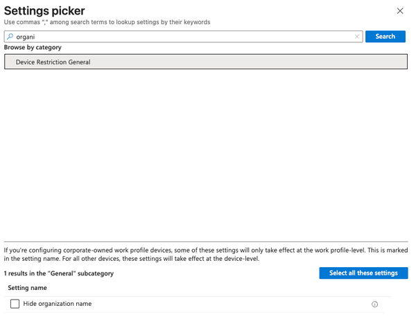
Task: Click the magnifier icon in search box
Action: (x=10, y=37)
